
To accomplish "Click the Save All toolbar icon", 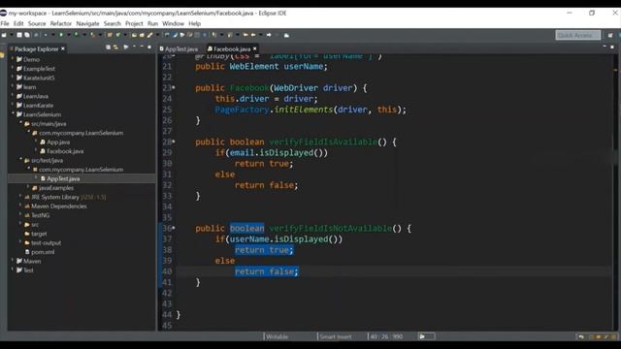I will pos(27,35).
